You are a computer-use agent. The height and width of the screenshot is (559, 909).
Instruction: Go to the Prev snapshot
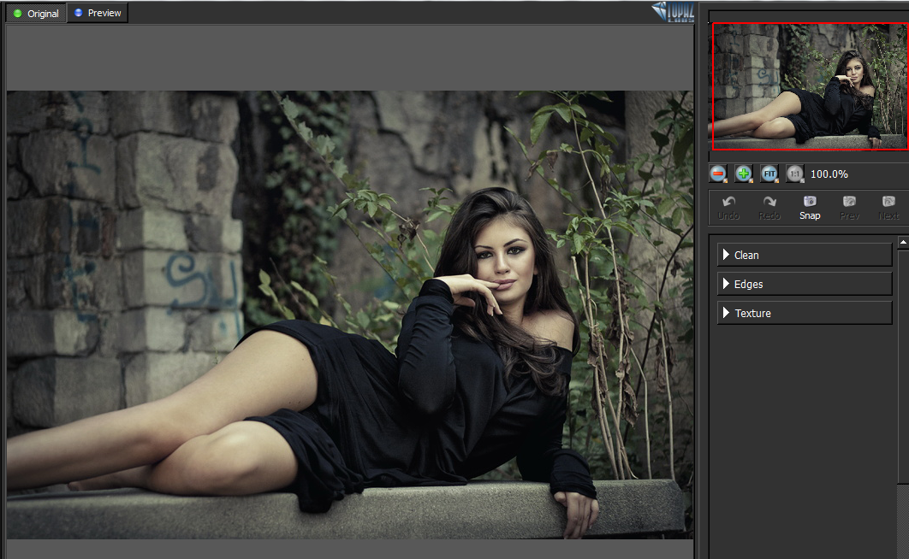point(849,207)
